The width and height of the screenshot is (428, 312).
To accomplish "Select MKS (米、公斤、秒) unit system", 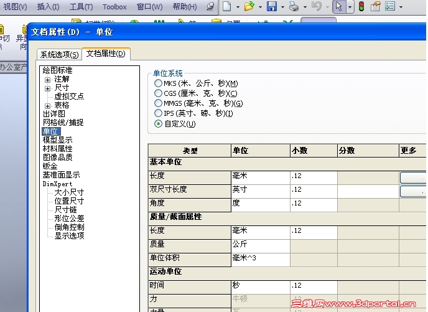I will click(158, 83).
